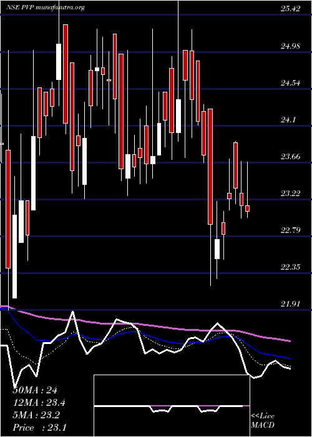Image resolution: width=312 pixels, height=437 pixels.
Task: Click the 5MA : 23.2 reading
Action: coord(36,415)
